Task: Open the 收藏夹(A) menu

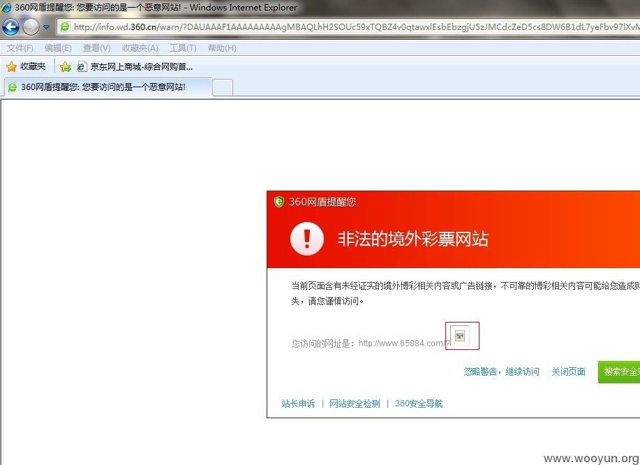Action: point(140,48)
